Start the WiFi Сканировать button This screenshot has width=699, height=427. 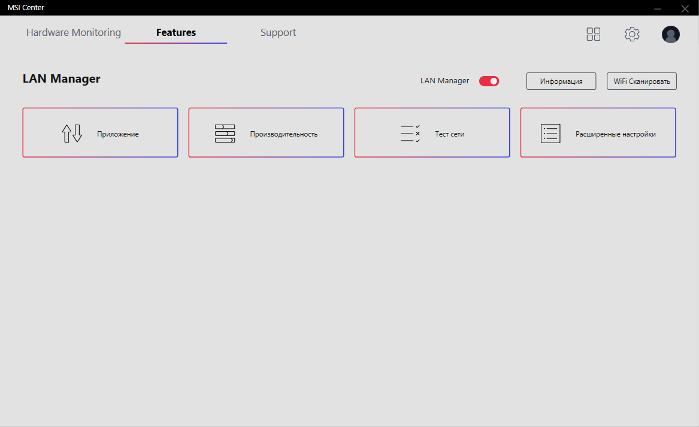[x=641, y=81]
